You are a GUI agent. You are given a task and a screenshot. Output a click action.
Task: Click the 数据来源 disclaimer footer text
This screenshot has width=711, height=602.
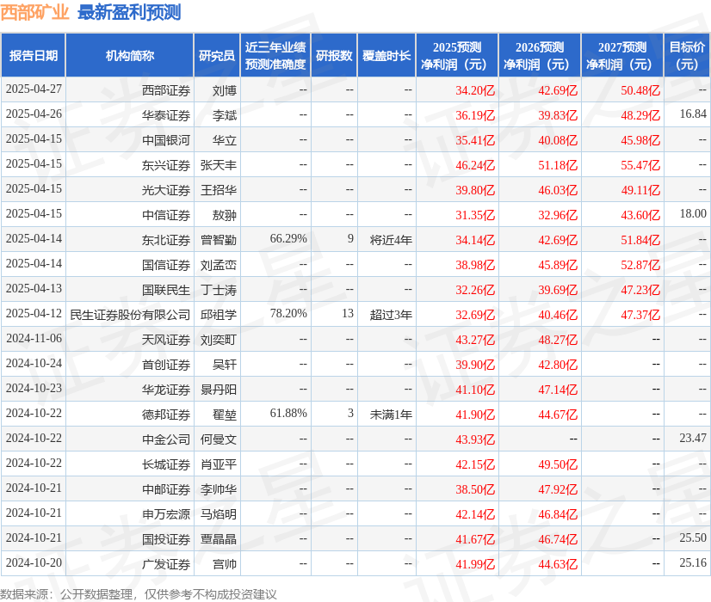[139, 594]
